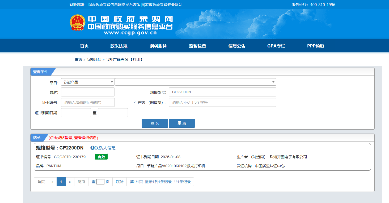The width and height of the screenshot is (389, 203).
Task: Click the brand PANTUM text
Action: (54, 166)
